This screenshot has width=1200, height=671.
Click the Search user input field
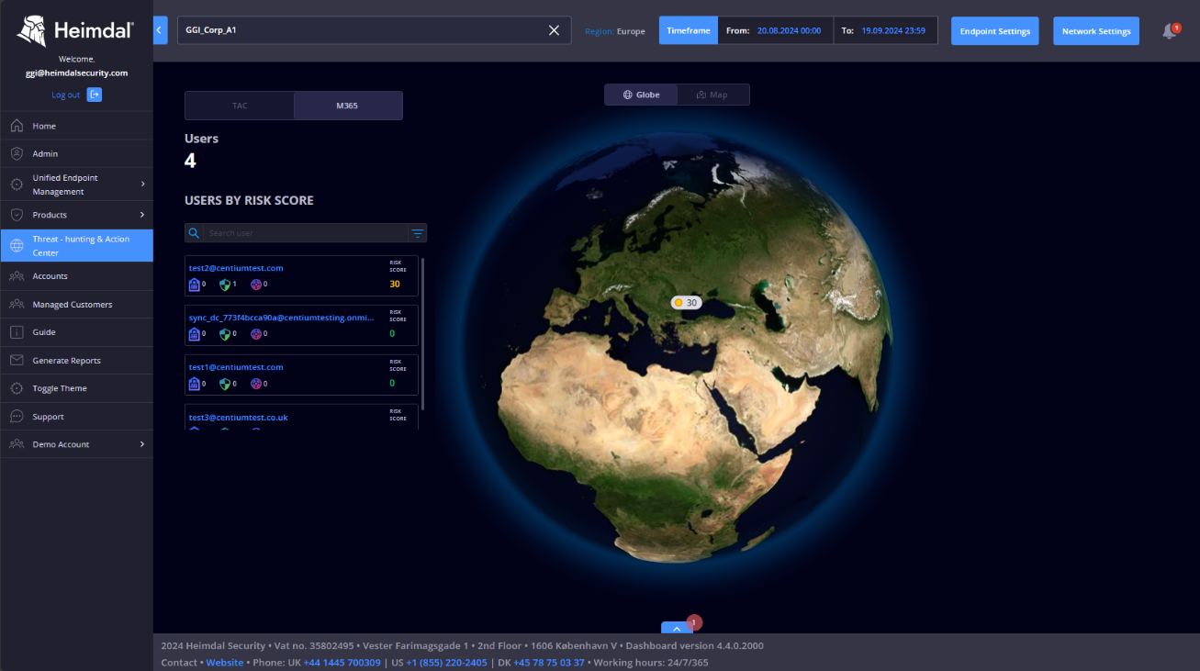click(x=306, y=233)
